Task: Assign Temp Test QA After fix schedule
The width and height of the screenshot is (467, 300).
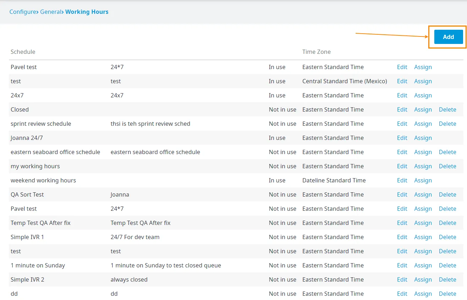Action: pos(423,223)
